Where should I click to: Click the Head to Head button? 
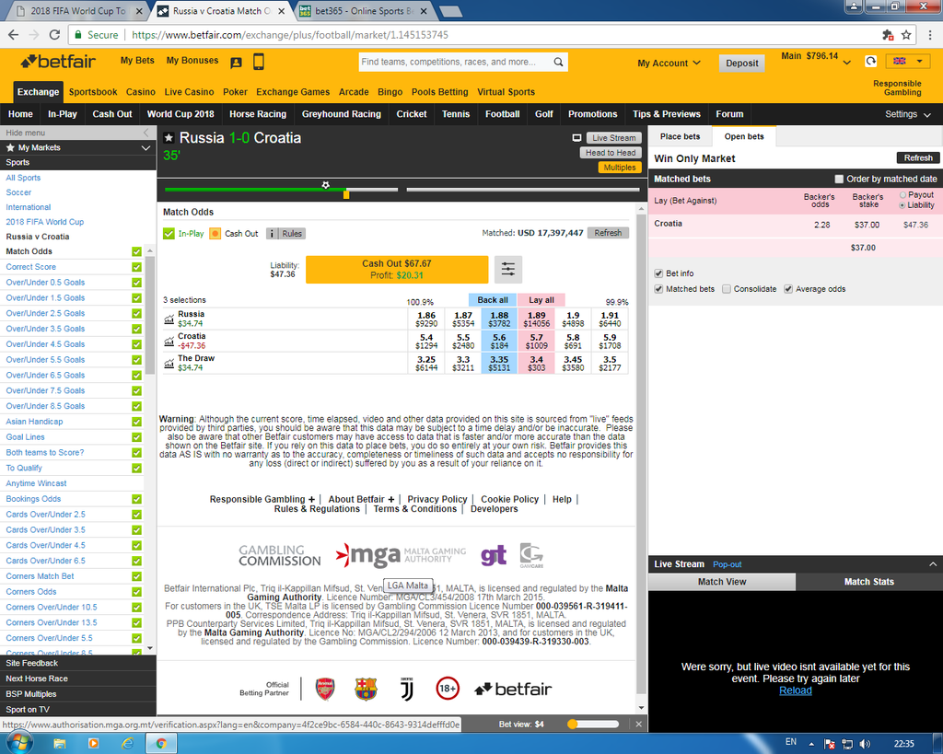611,153
